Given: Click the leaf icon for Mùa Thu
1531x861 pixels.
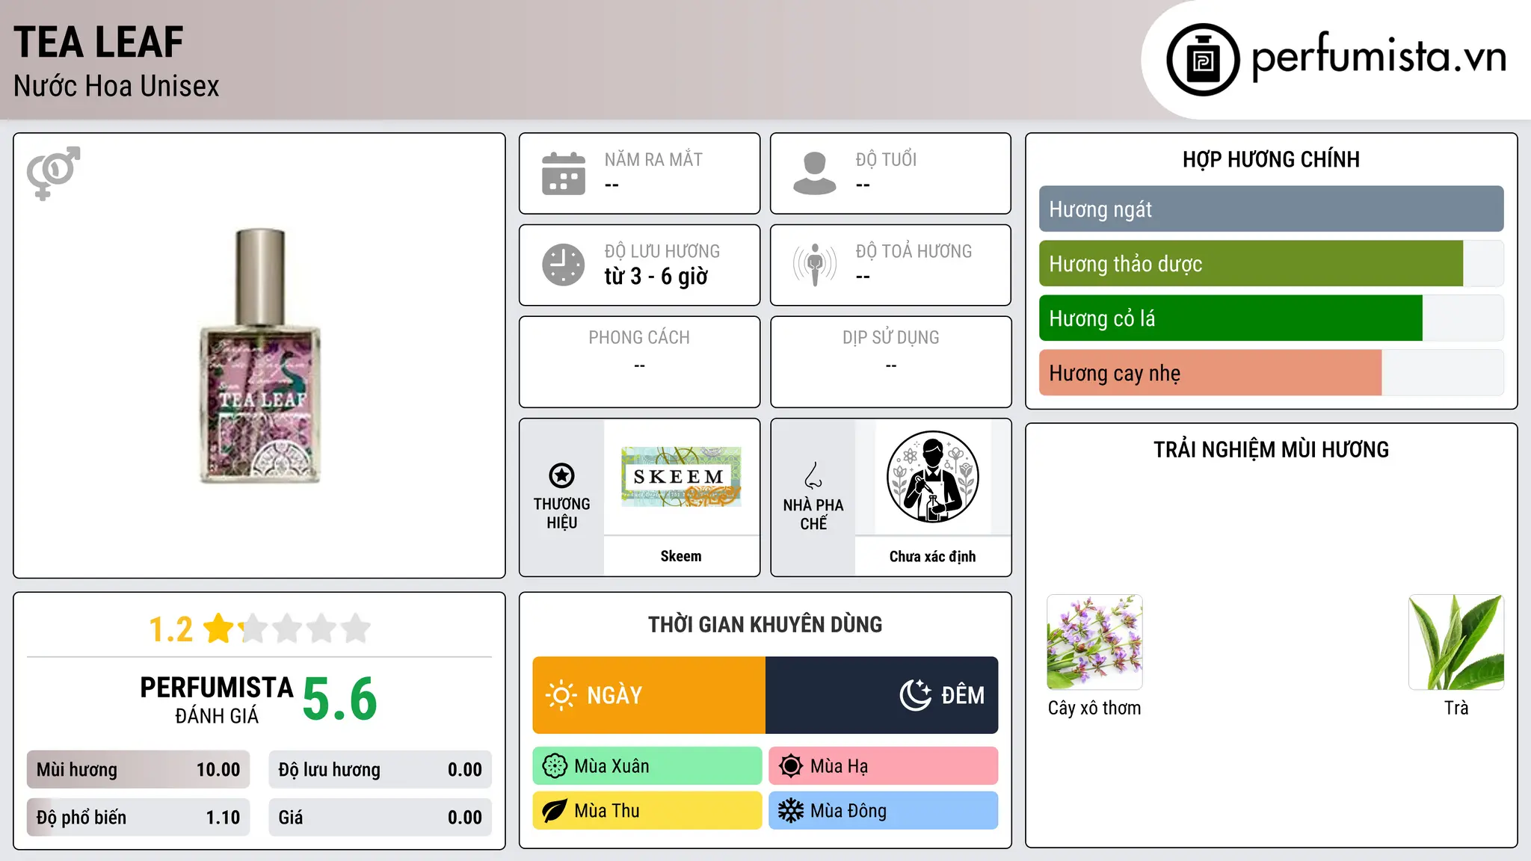Looking at the screenshot, I should click(555, 811).
